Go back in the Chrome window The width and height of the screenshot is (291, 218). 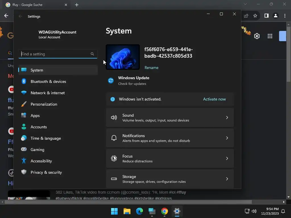click(x=6, y=16)
